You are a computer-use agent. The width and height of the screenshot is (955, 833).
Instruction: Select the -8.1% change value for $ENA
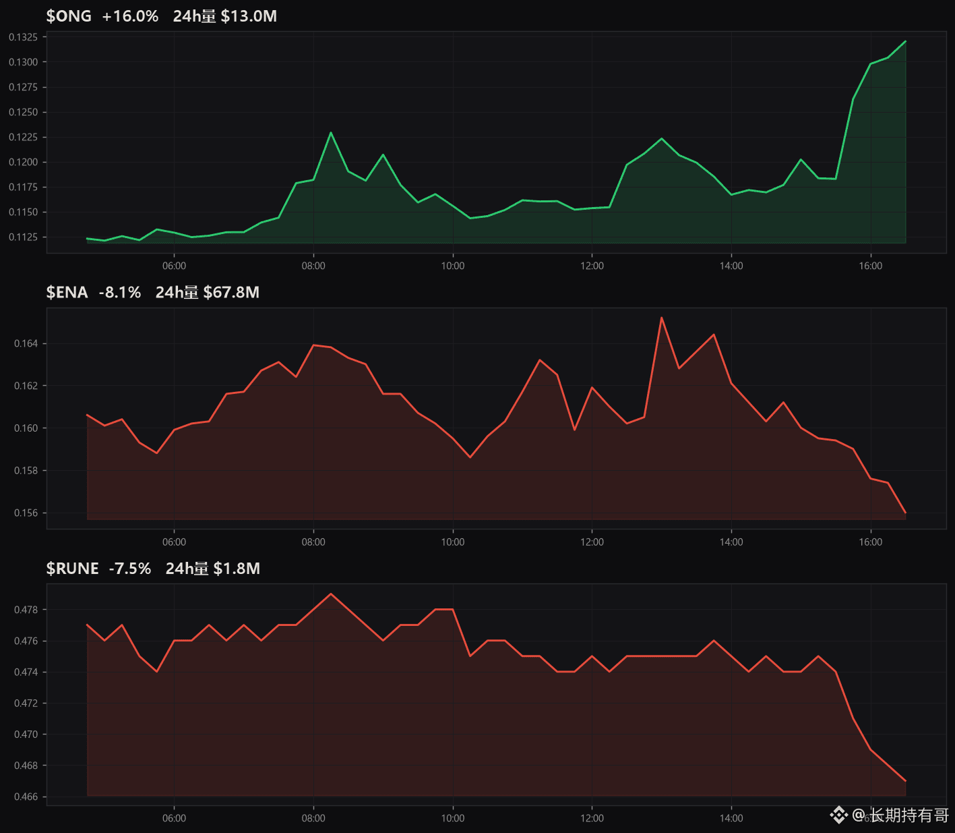[120, 292]
